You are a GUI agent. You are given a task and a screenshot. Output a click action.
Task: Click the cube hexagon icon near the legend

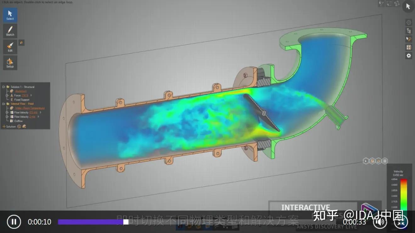click(366, 160)
